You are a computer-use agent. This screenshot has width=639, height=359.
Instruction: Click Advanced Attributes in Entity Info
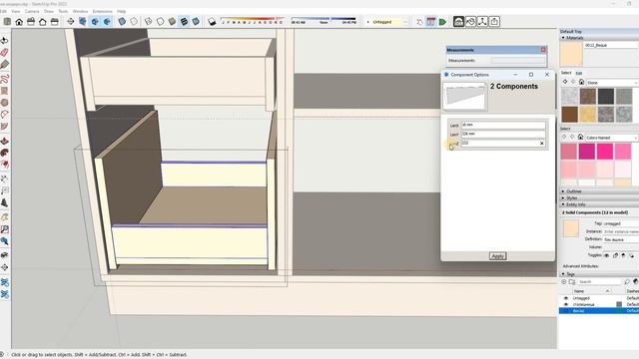[580, 266]
